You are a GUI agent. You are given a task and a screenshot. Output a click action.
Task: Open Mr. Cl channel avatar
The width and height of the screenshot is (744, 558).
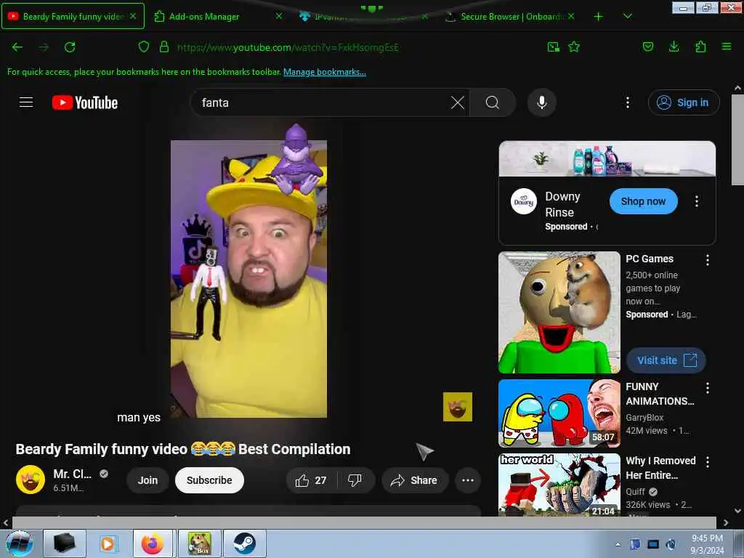[x=31, y=480]
